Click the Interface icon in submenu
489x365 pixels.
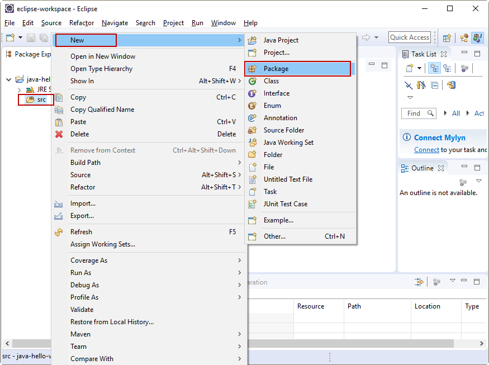click(252, 93)
